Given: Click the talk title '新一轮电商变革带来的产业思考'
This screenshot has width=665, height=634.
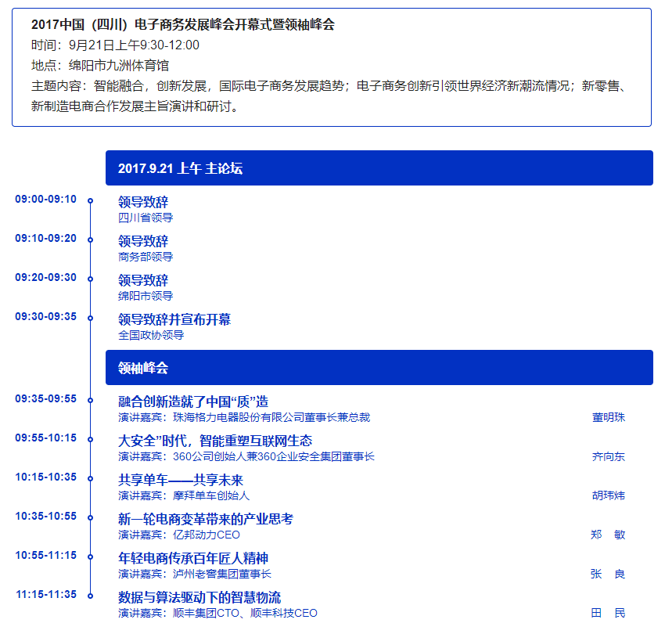Looking at the screenshot, I should coord(206,519).
